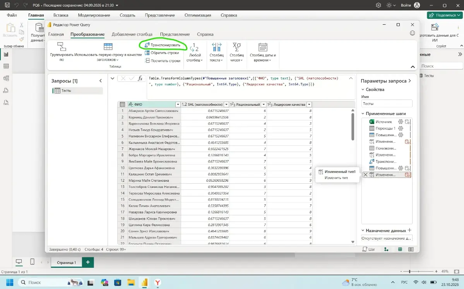Click the smiley feedback icon

click(413, 33)
